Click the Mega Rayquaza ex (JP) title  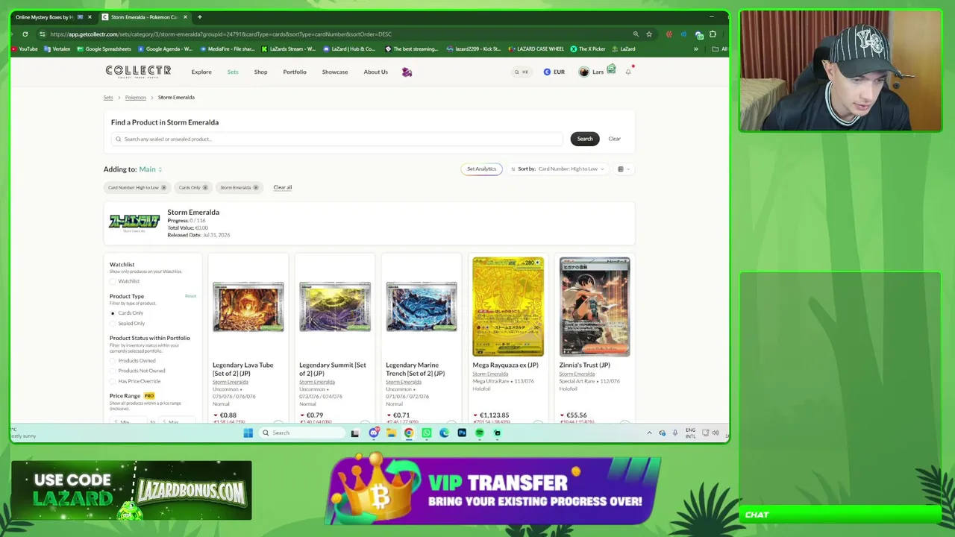pyautogui.click(x=505, y=365)
